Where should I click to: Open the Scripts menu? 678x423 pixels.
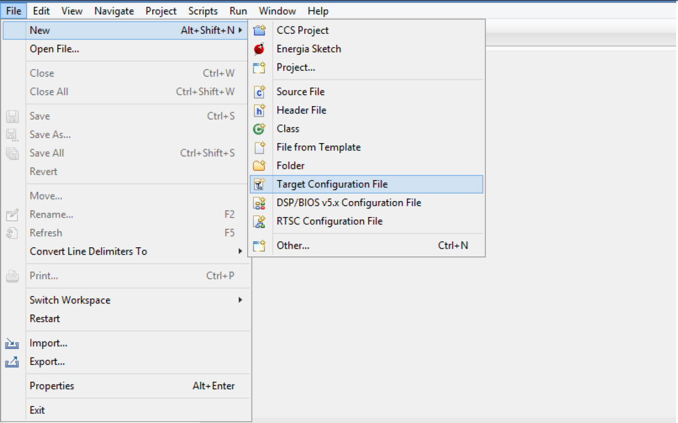point(203,10)
